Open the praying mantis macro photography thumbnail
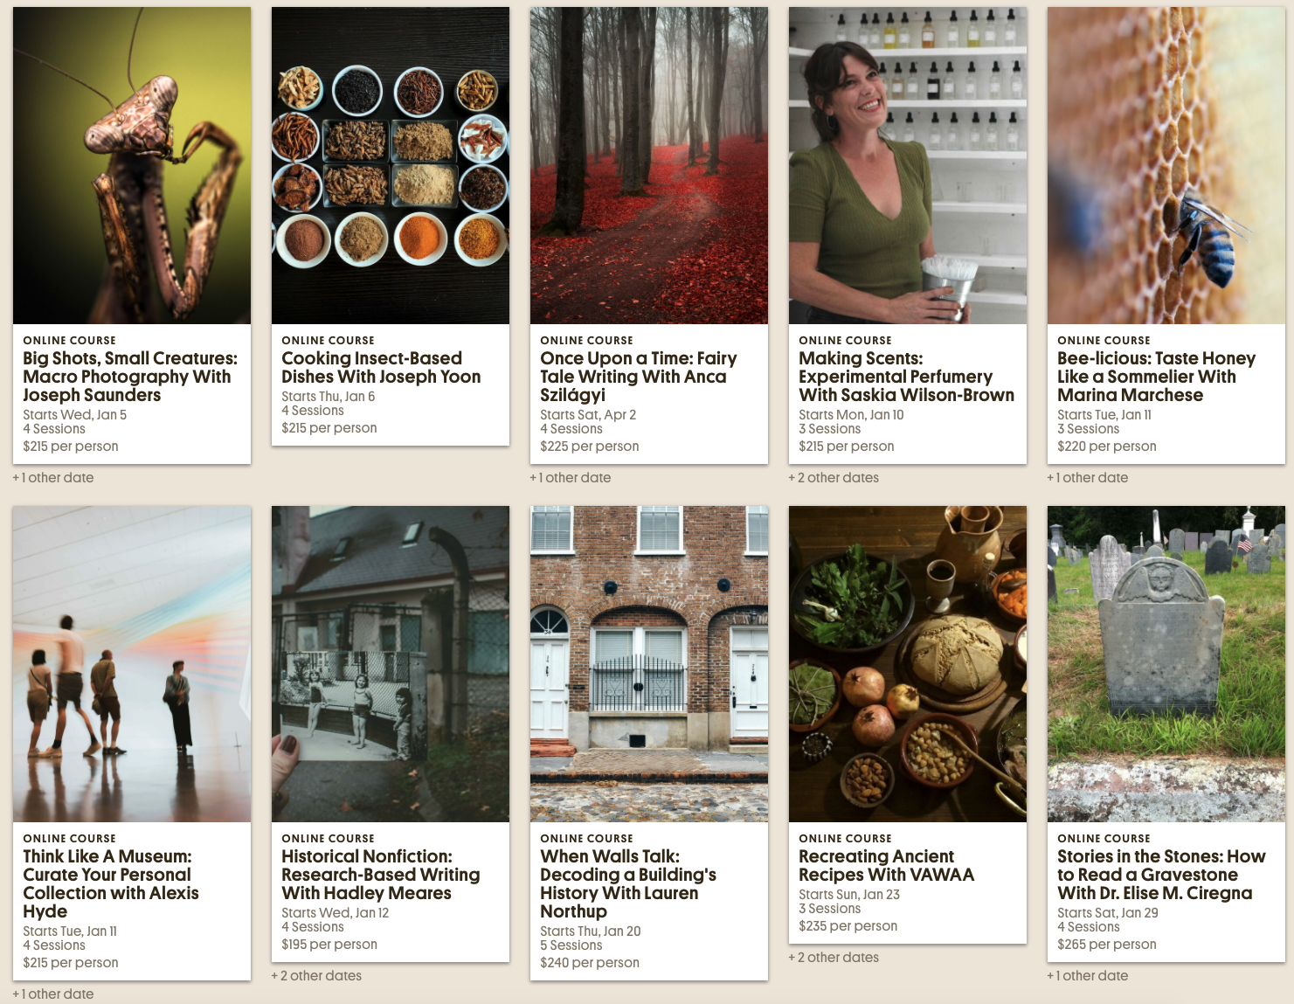1294x1004 pixels. pyautogui.click(x=132, y=166)
